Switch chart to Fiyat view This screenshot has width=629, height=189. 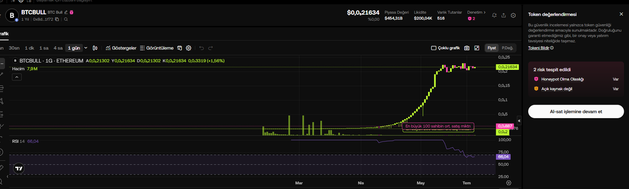tap(492, 48)
